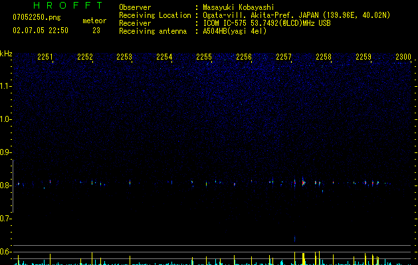Screen dimensions: 418x265
Task: Click the 2251 time marker
Action: (45, 57)
